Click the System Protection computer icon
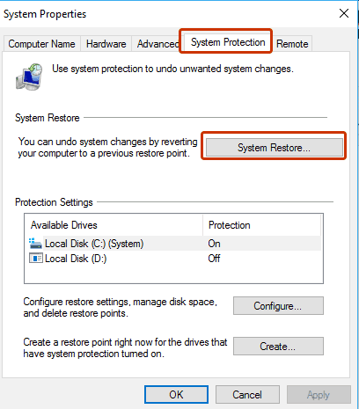Viewport: 359px width, 409px height. pos(29,77)
